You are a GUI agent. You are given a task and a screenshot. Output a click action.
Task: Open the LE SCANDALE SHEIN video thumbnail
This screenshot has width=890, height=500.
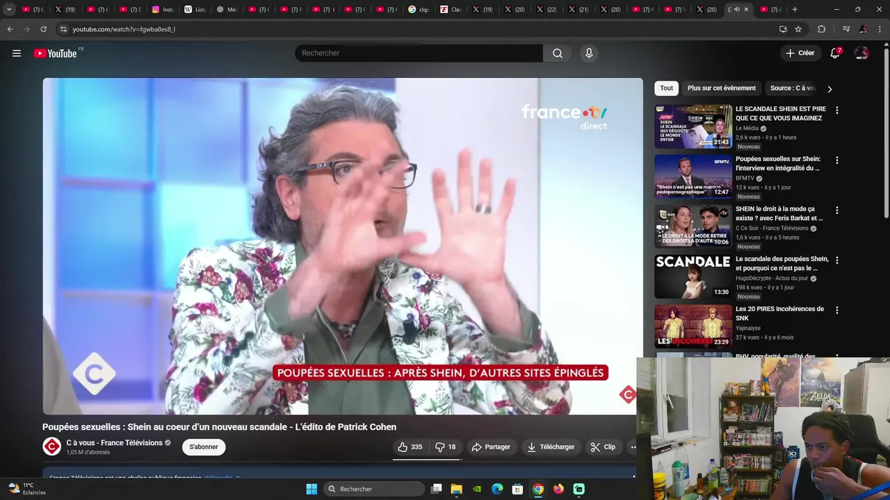pyautogui.click(x=693, y=126)
